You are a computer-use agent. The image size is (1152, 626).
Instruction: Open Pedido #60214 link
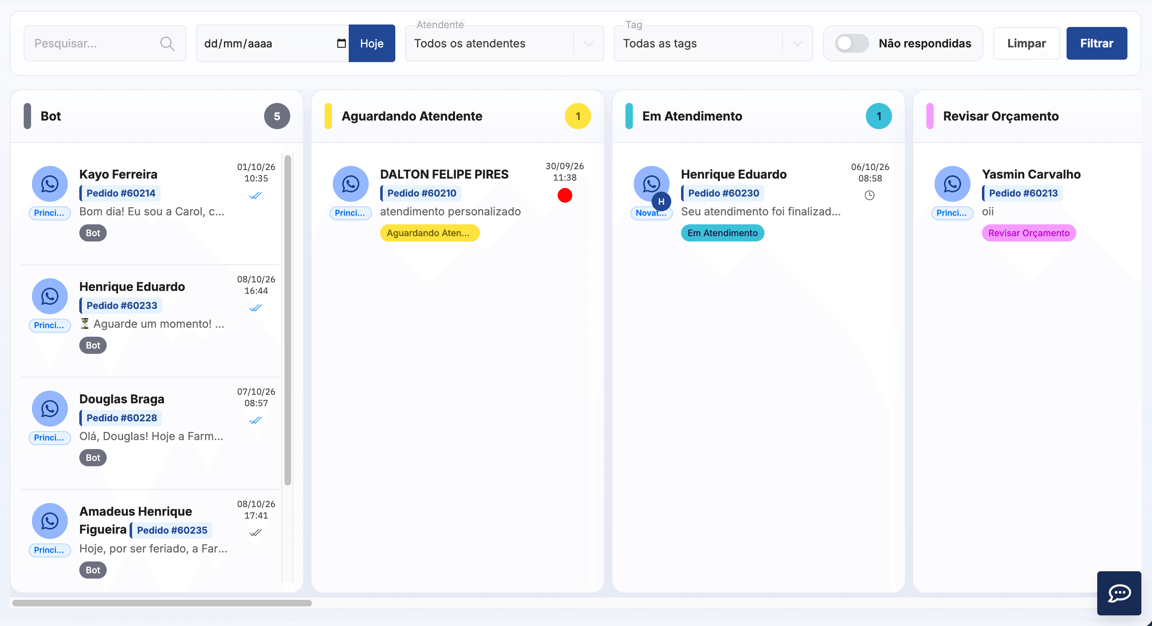click(121, 193)
